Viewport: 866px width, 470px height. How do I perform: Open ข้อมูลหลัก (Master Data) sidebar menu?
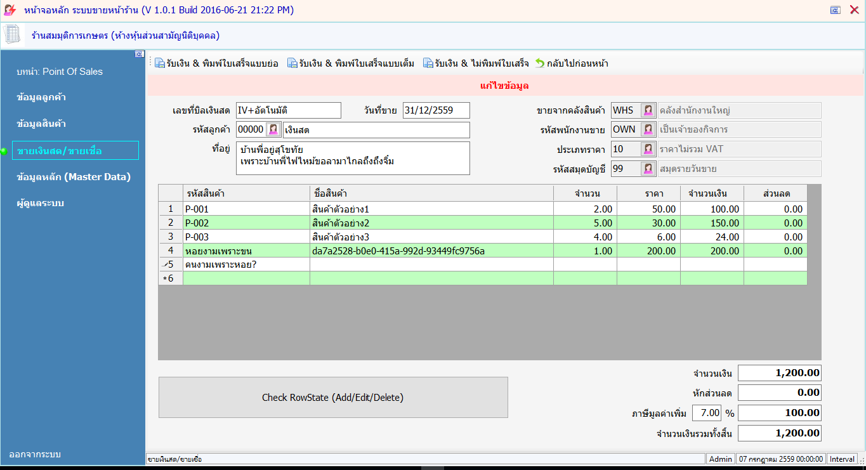[x=74, y=177]
